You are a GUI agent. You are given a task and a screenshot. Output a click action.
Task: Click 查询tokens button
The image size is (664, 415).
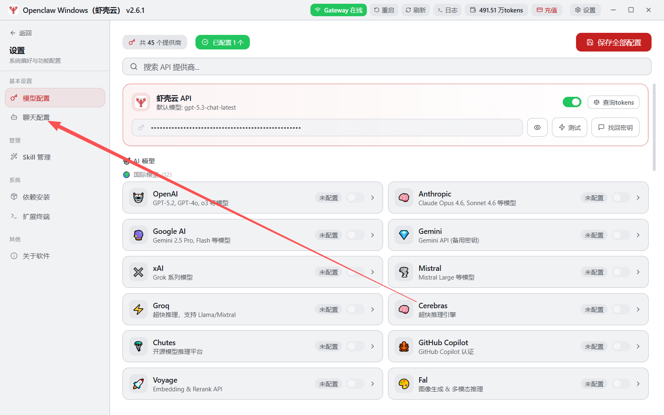coord(613,102)
